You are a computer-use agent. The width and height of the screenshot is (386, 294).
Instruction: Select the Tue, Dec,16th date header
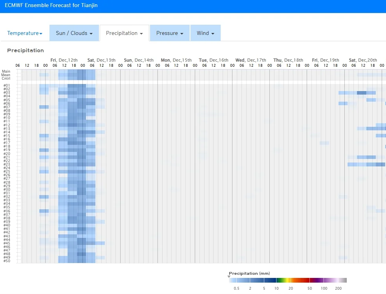[x=214, y=60]
